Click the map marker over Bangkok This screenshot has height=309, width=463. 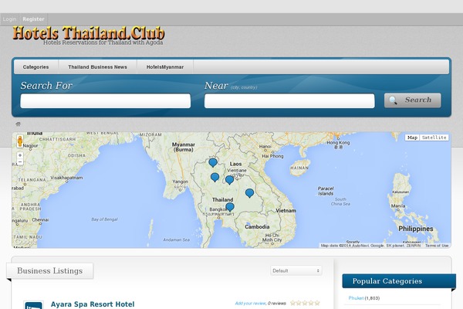(x=230, y=207)
